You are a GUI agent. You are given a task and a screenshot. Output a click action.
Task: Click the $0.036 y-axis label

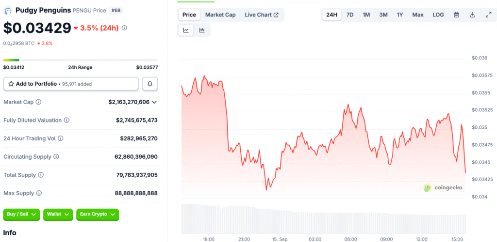[480, 58]
